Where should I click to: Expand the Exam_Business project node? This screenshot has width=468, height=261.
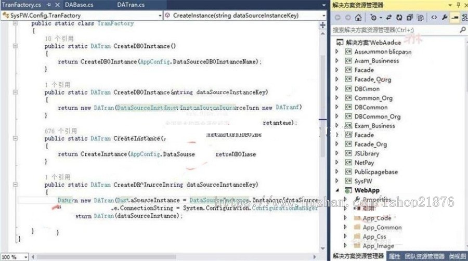[337, 126]
